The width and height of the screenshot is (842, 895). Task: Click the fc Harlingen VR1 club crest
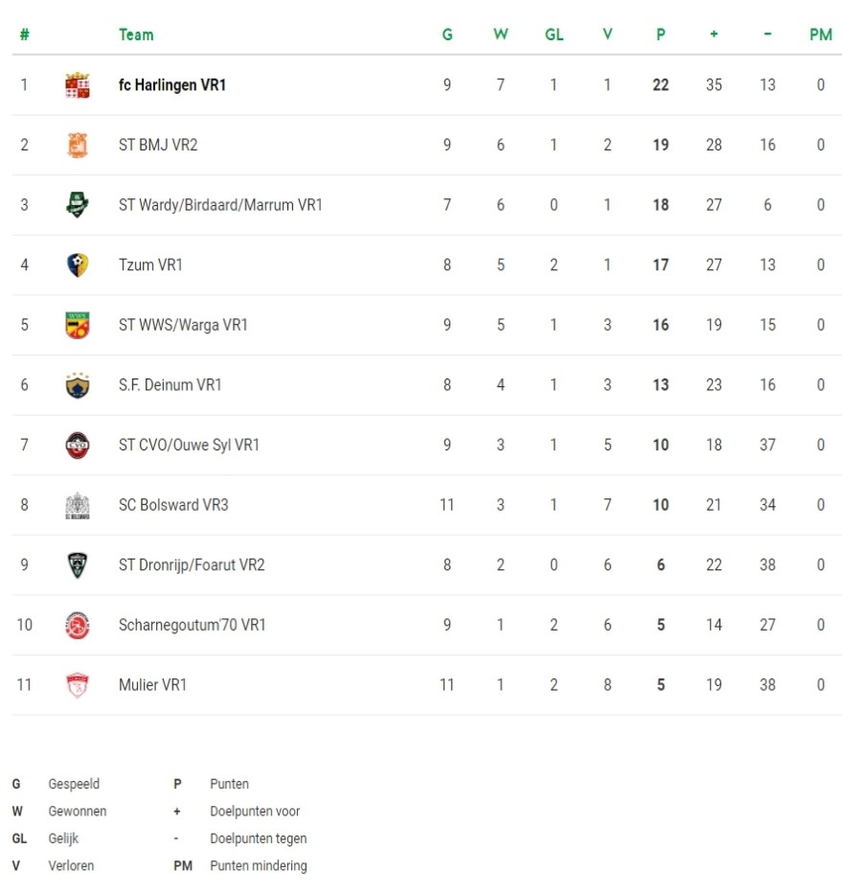(78, 85)
